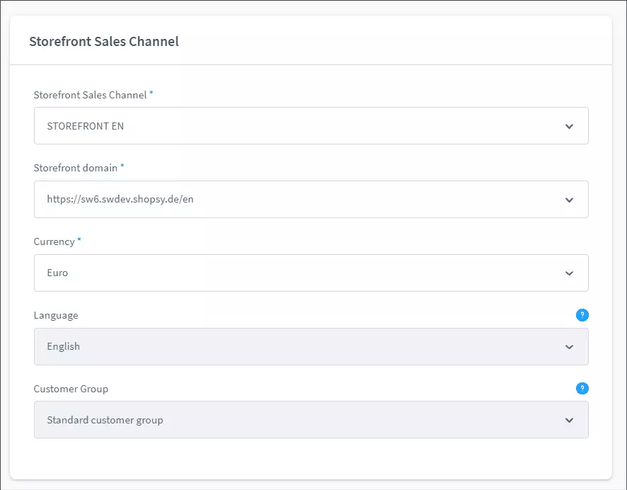Click the chevron arrow in the Storefront domain field
The width and height of the screenshot is (627, 490).
pos(569,200)
